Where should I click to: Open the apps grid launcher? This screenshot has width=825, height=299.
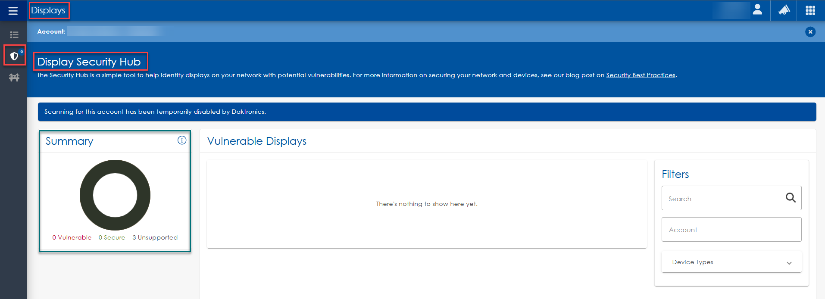pyautogui.click(x=810, y=10)
